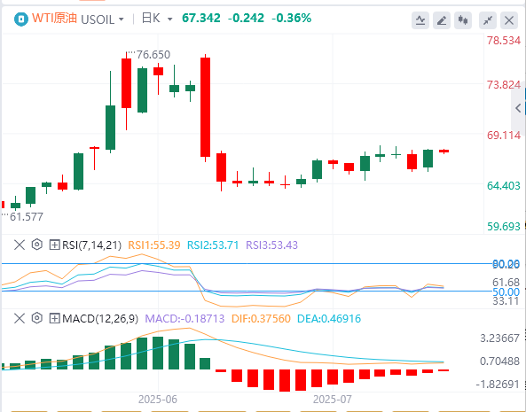Click the 2025-06 date axis label
This screenshot has width=526, height=412.
pyautogui.click(x=158, y=400)
